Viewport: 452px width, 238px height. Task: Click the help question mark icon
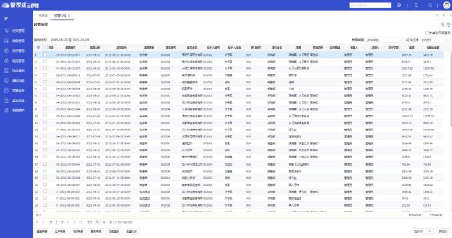coord(448,24)
